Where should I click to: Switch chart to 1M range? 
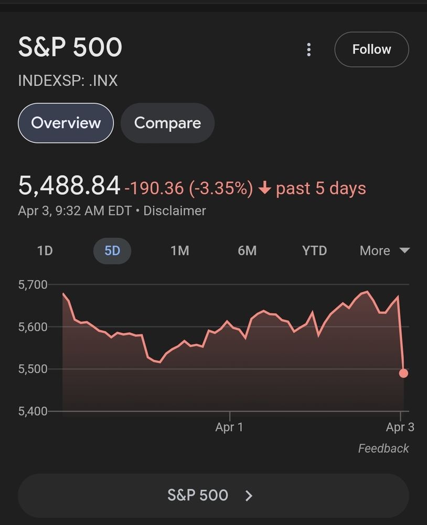tap(179, 251)
